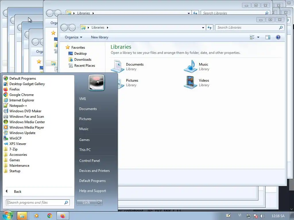Select Desktop under Favorites
Viewport: 294px width, 220px height.
[80, 54]
